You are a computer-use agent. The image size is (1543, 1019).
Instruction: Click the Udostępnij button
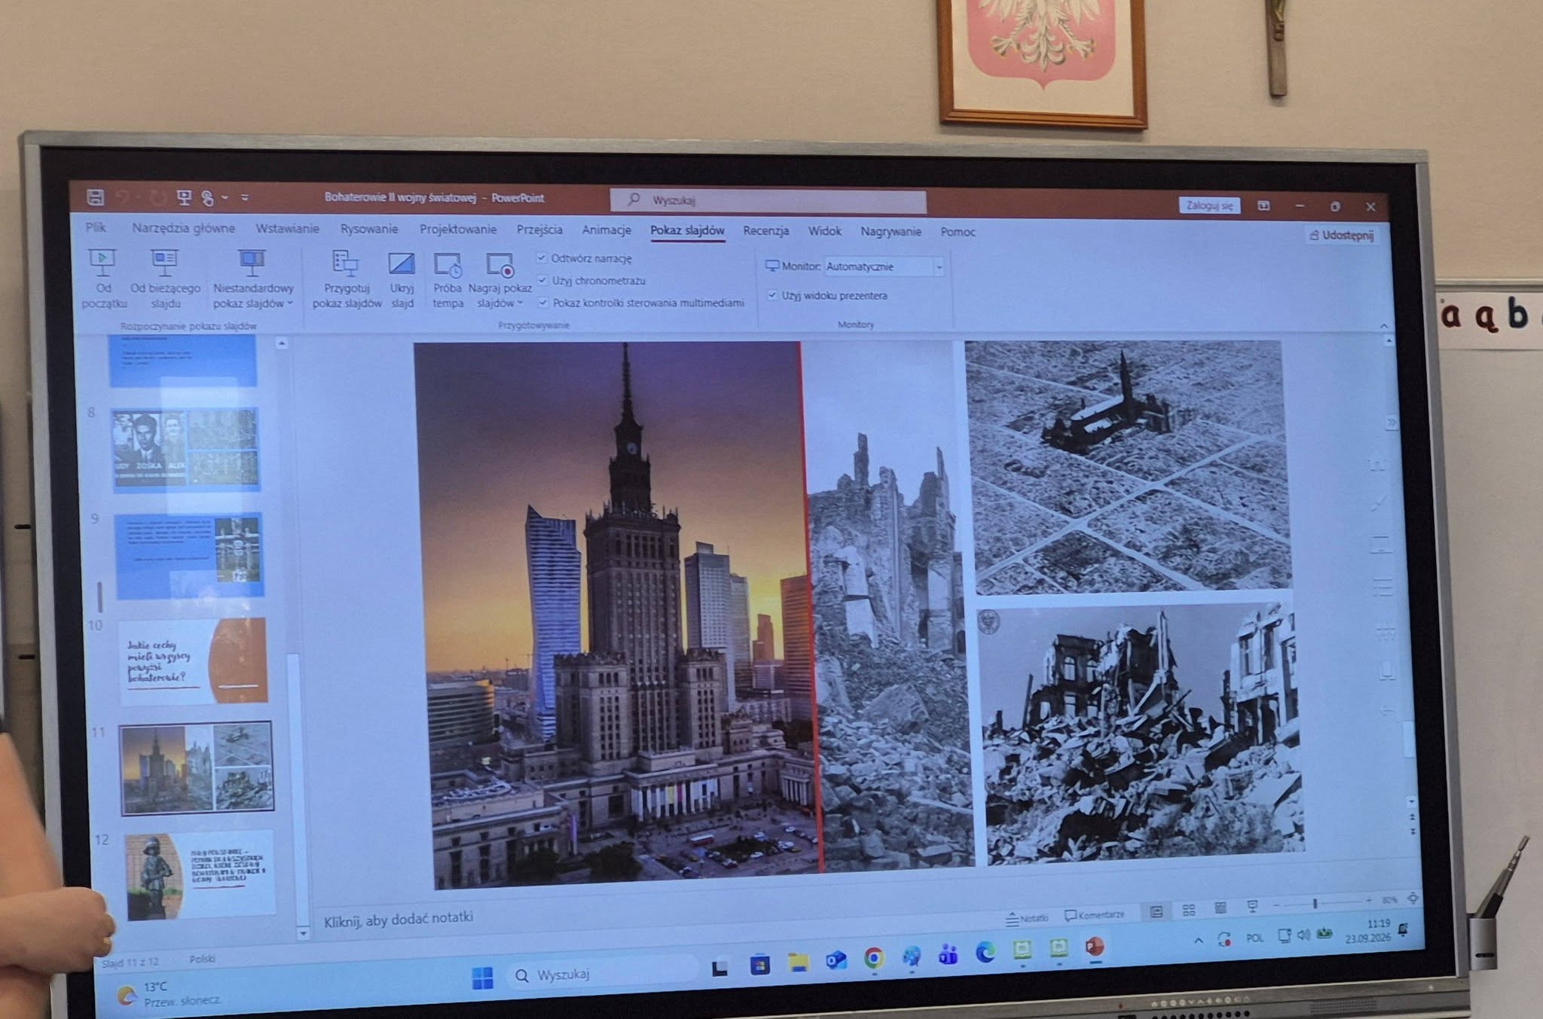pyautogui.click(x=1342, y=235)
